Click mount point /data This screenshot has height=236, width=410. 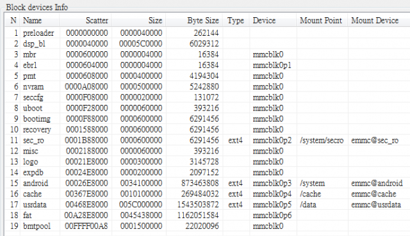pyautogui.click(x=308, y=205)
